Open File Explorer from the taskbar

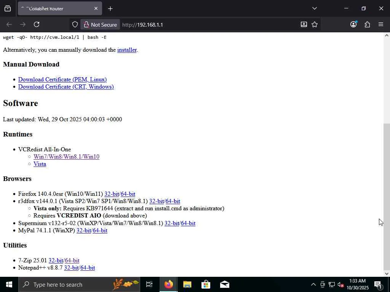187,284
